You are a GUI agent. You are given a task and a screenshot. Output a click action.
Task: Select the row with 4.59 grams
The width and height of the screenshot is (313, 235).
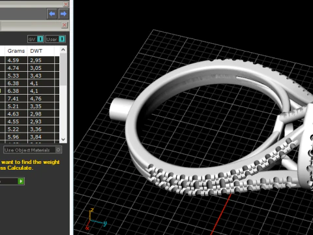(x=29, y=60)
